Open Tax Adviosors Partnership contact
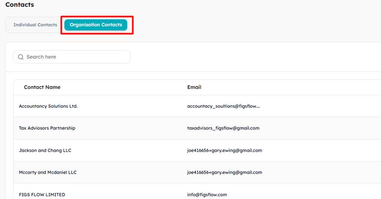Screen dimensions: 381x199 47,128
